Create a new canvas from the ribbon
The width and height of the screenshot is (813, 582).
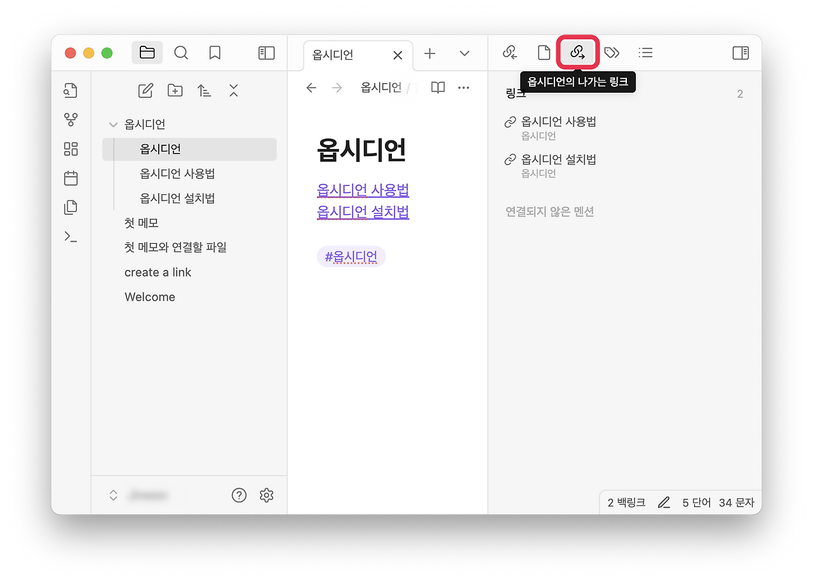[x=71, y=149]
